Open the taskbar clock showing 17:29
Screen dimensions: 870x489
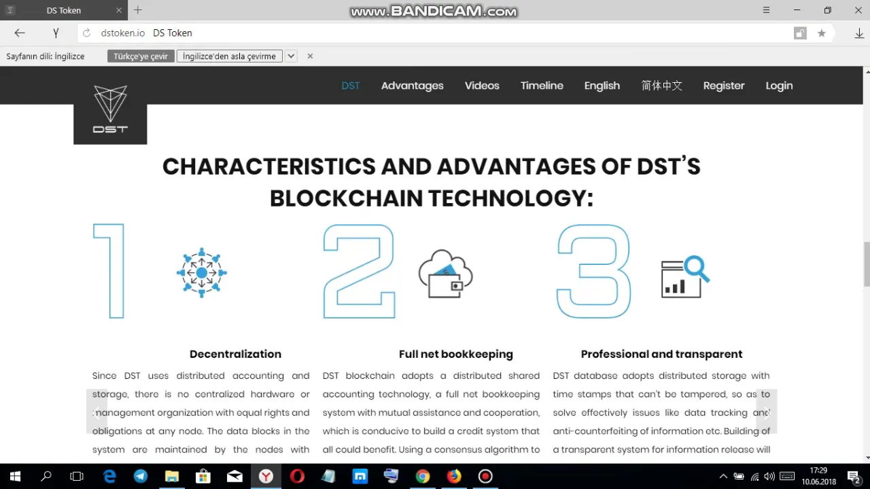pos(819,476)
